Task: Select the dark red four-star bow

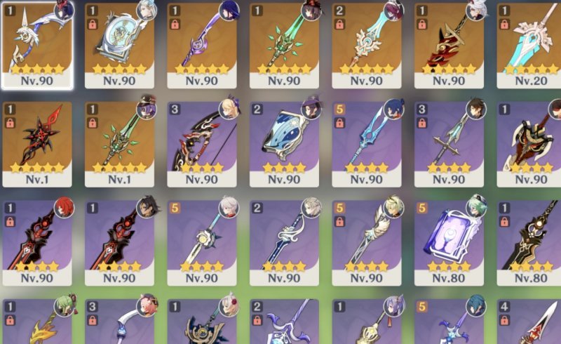Action: pos(202,144)
